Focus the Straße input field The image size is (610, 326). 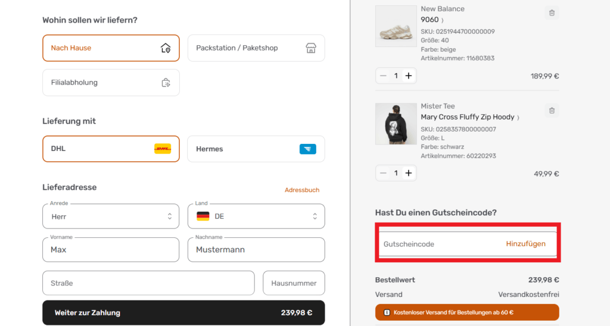(148, 283)
